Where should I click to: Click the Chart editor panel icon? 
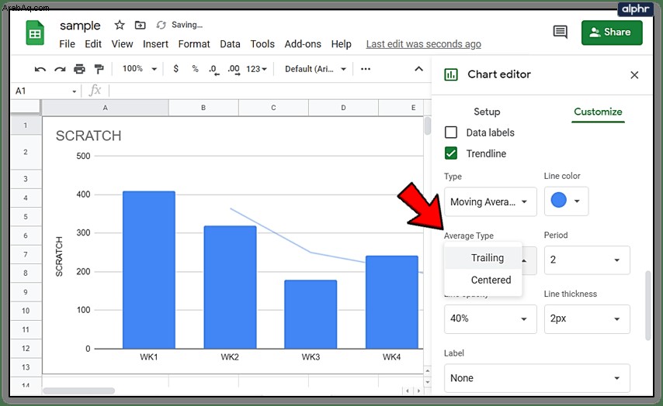point(451,74)
